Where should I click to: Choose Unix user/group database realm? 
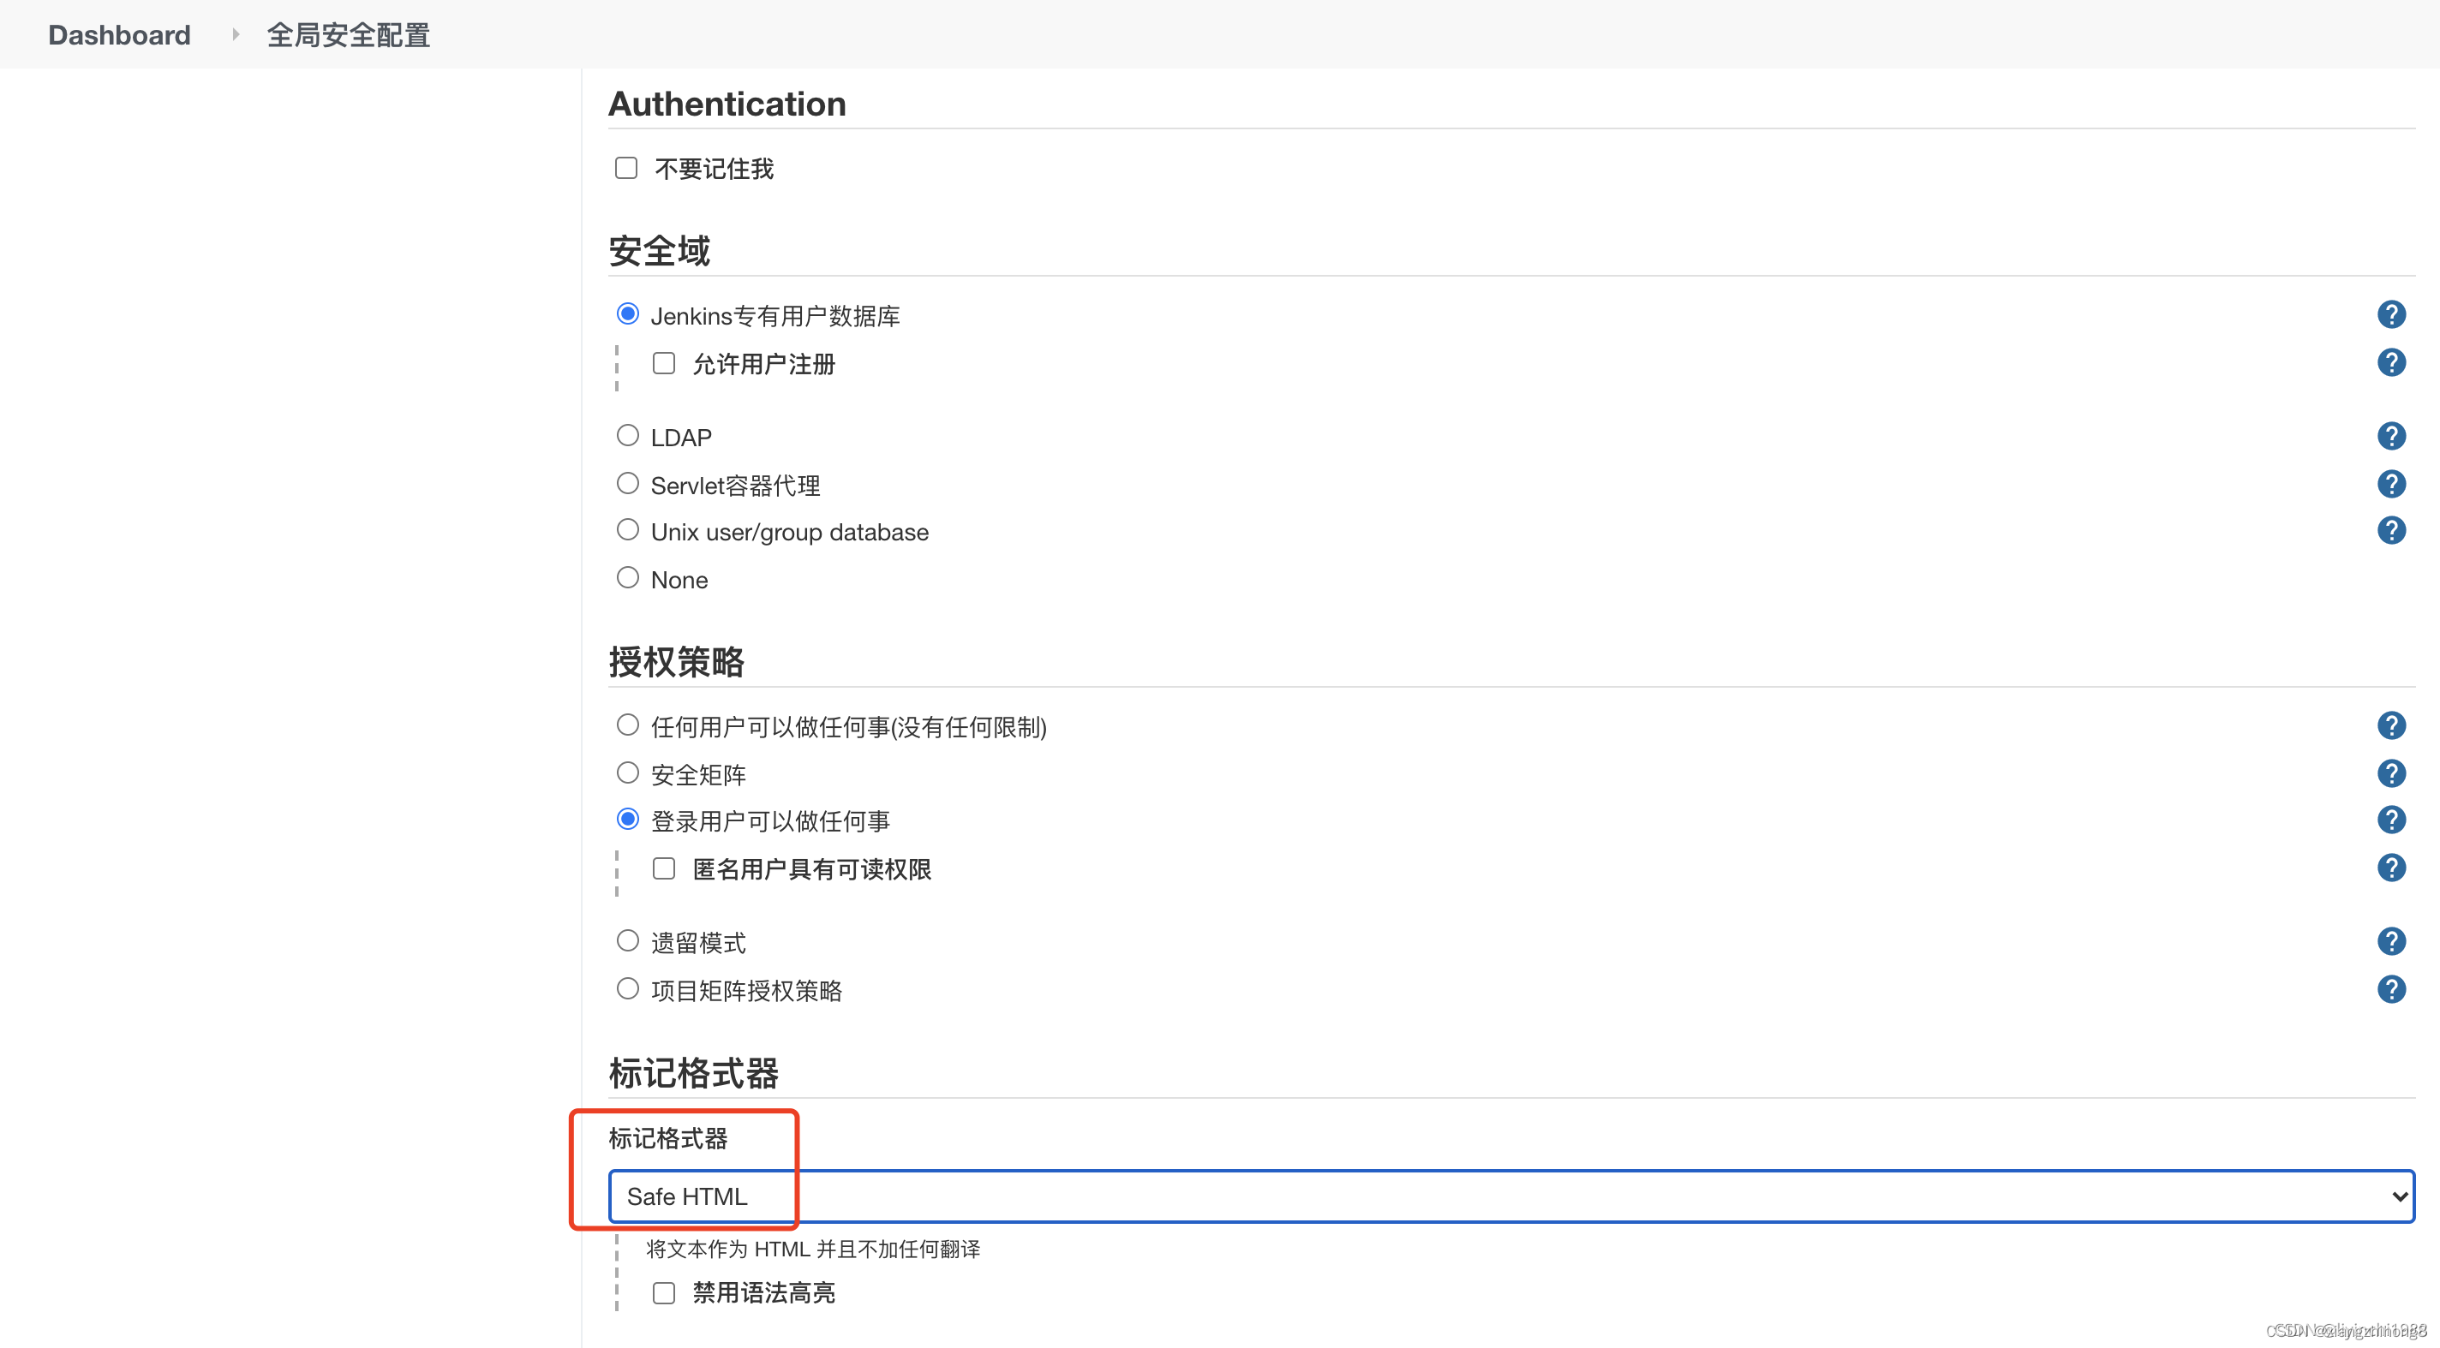[627, 530]
